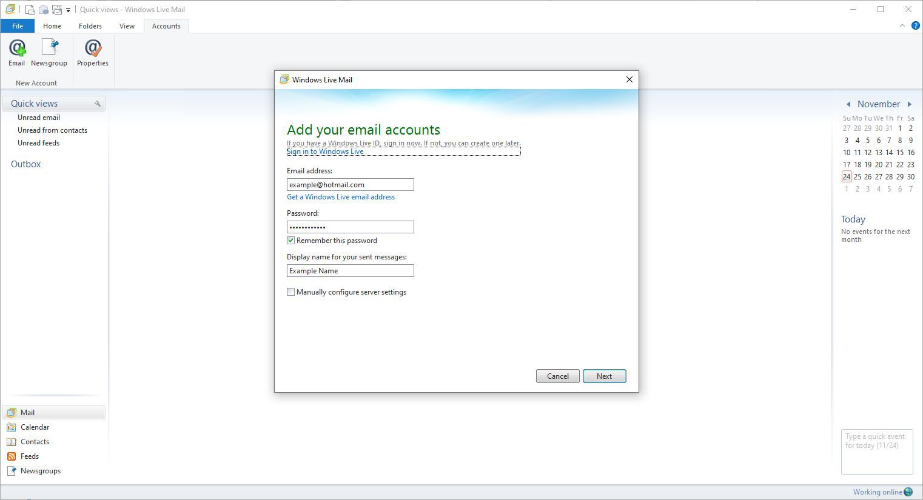Click the Send/Receive quick-access toolbar icon
Image resolution: width=923 pixels, height=500 pixels.
57,10
